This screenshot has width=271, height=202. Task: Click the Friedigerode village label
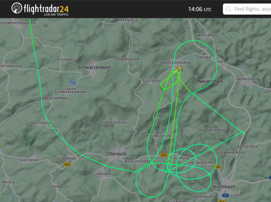[115, 123]
